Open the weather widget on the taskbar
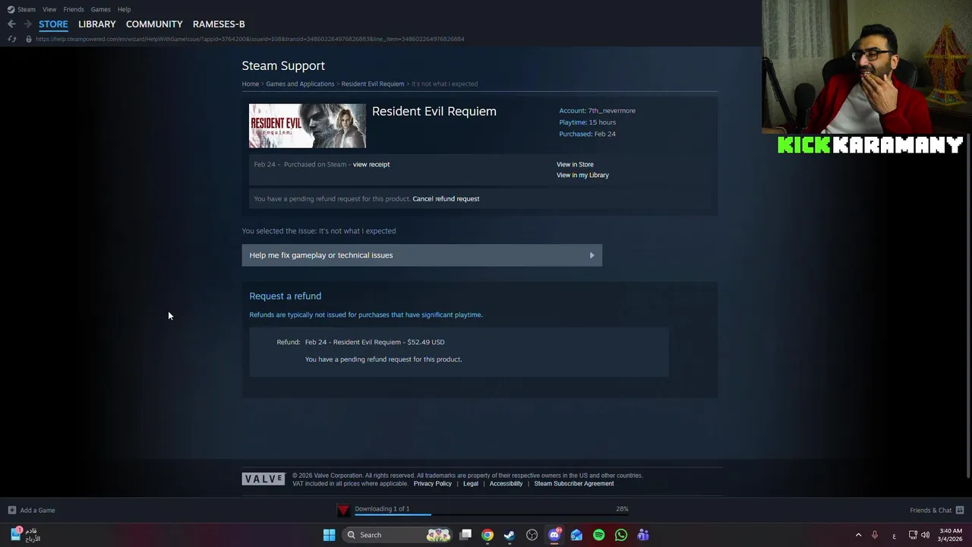Screen dimensions: 972x547 (25, 535)
